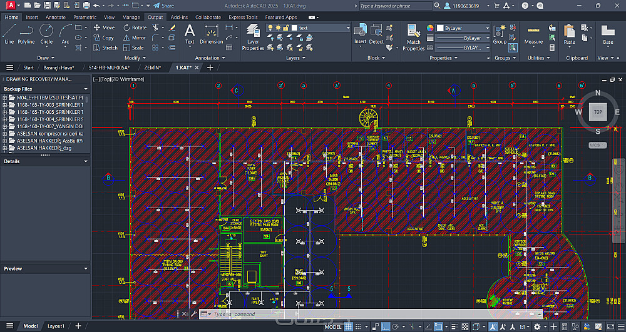Switch to Layout1 tab

pos(56,326)
